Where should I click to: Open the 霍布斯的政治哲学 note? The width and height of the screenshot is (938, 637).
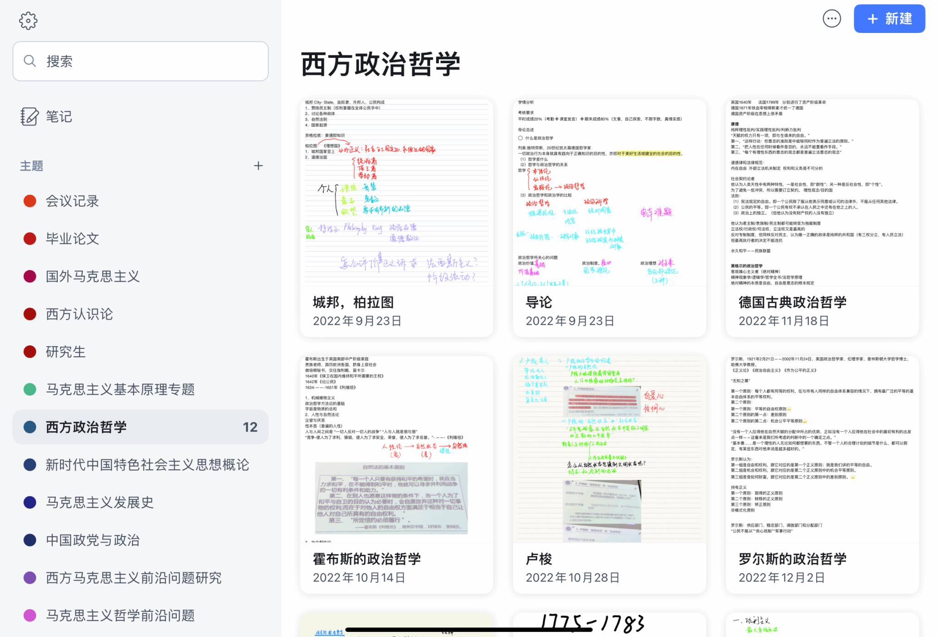point(396,474)
